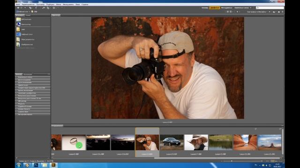Click in the search input field

click(x=270, y=8)
